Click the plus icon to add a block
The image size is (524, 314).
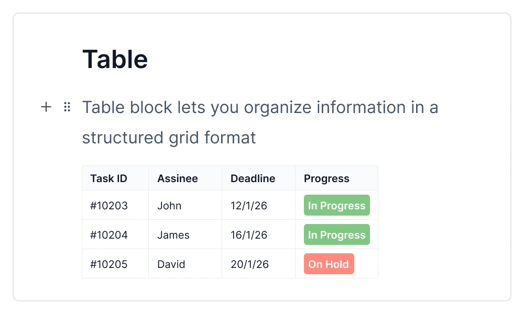[46, 107]
